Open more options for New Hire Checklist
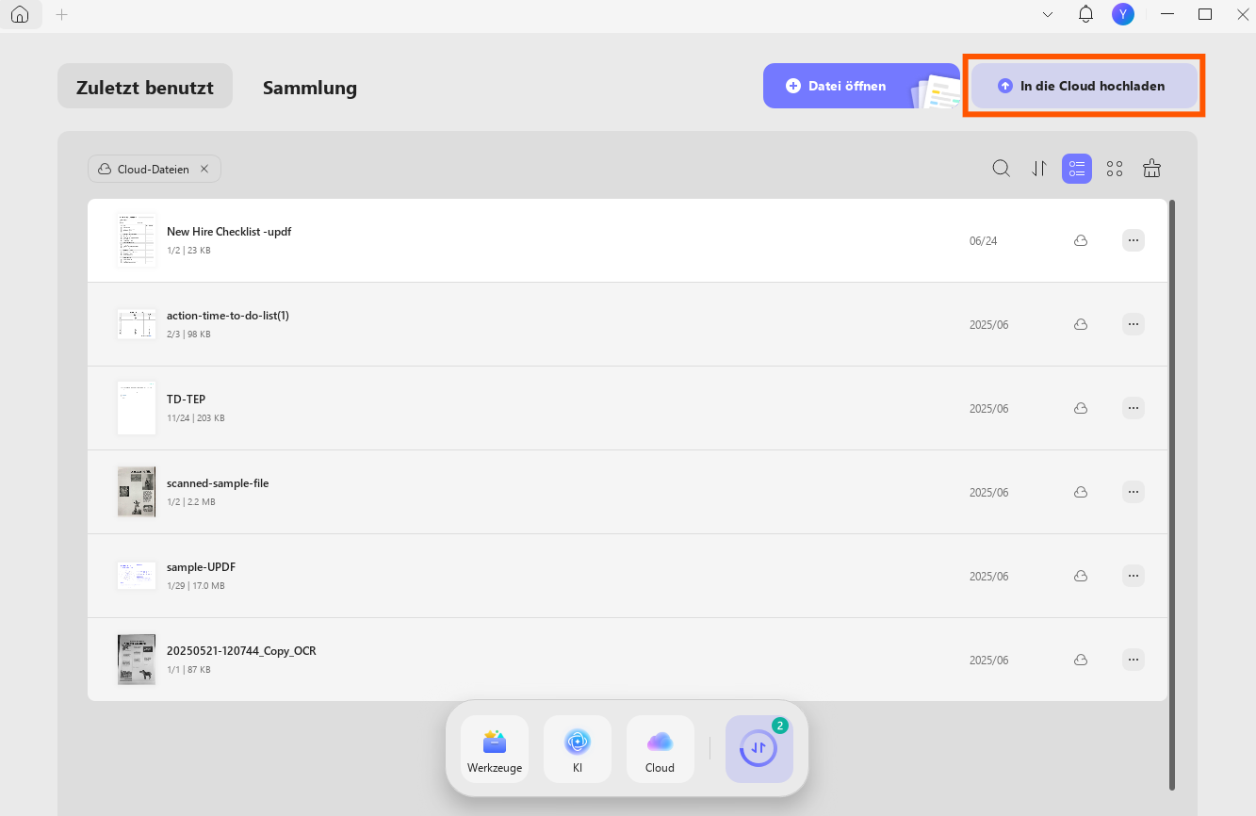This screenshot has height=816, width=1256. pyautogui.click(x=1134, y=240)
